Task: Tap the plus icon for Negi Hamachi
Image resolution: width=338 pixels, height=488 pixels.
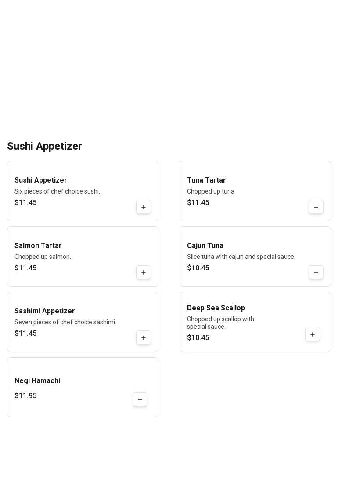Action: click(140, 400)
